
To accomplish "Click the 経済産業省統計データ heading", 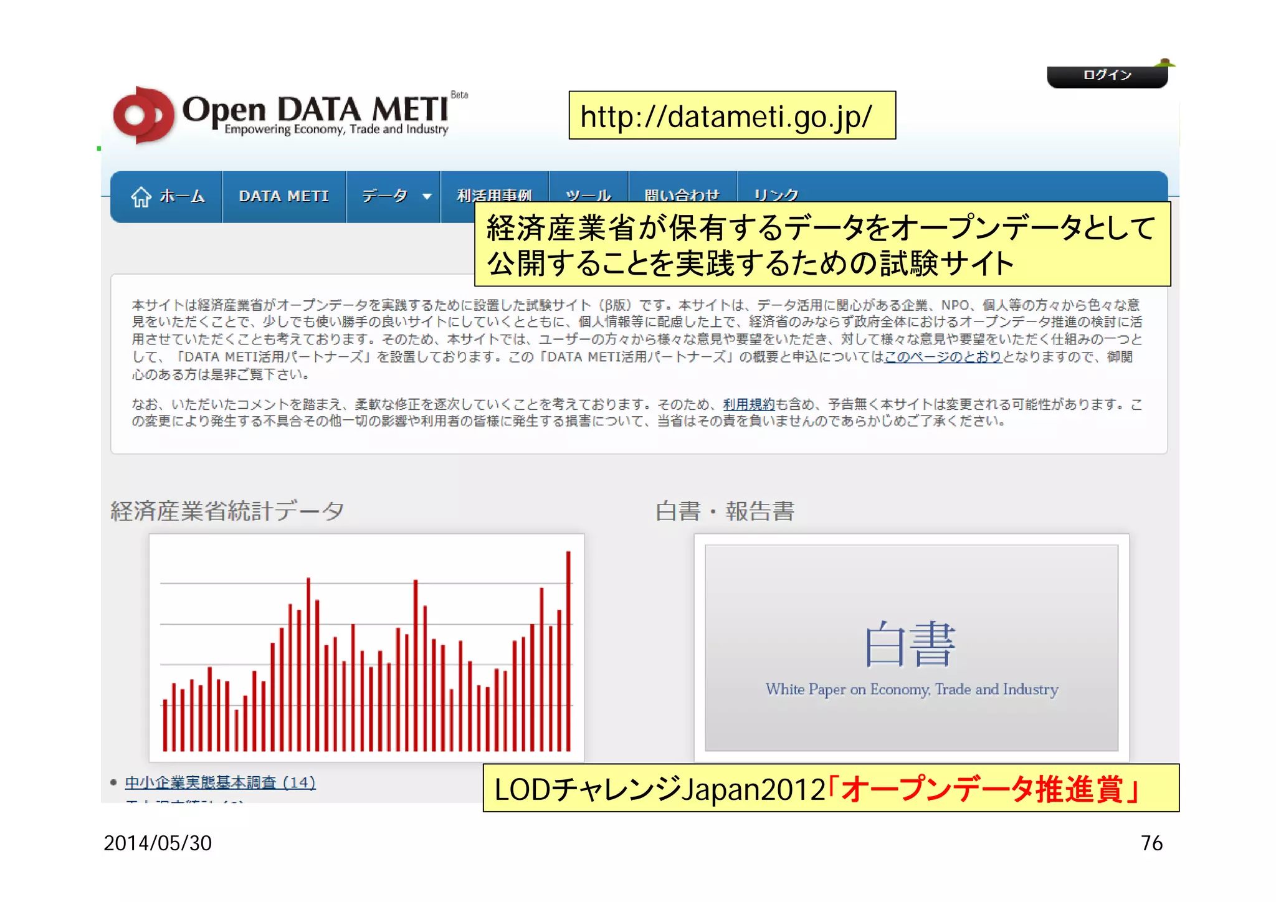I will point(227,511).
